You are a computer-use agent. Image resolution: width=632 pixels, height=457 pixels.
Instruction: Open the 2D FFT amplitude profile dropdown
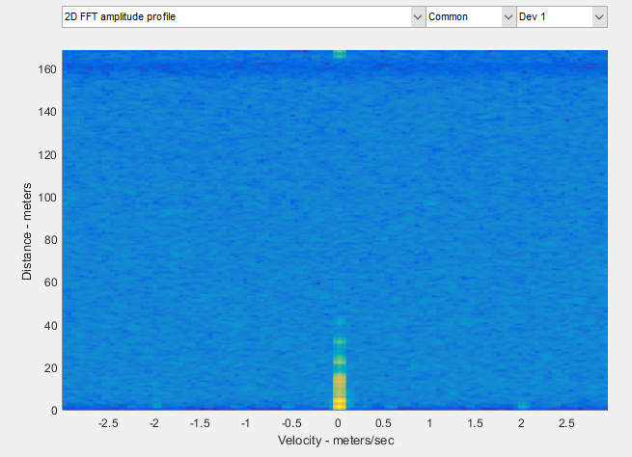coord(243,17)
